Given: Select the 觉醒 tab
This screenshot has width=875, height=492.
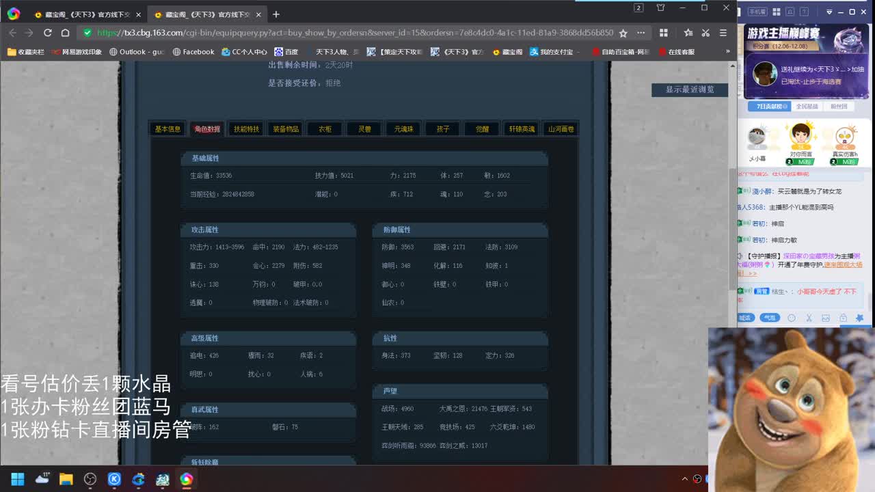Looking at the screenshot, I should pos(482,129).
